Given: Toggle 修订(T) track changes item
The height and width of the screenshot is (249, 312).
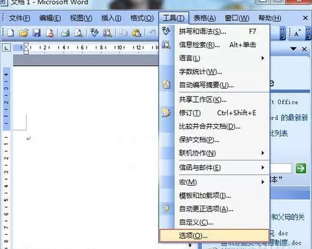Looking at the screenshot, I should [214, 113].
